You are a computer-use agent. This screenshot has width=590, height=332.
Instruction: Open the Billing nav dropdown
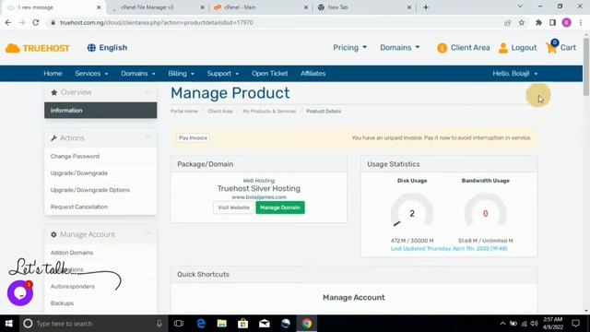coord(181,74)
